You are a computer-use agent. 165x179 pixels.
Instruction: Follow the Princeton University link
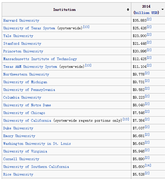[x=23, y=51]
